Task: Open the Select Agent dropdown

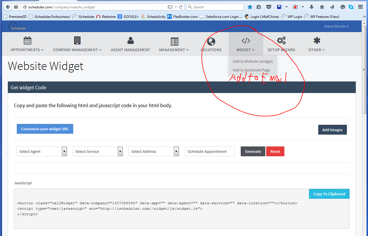Action: tap(42, 151)
